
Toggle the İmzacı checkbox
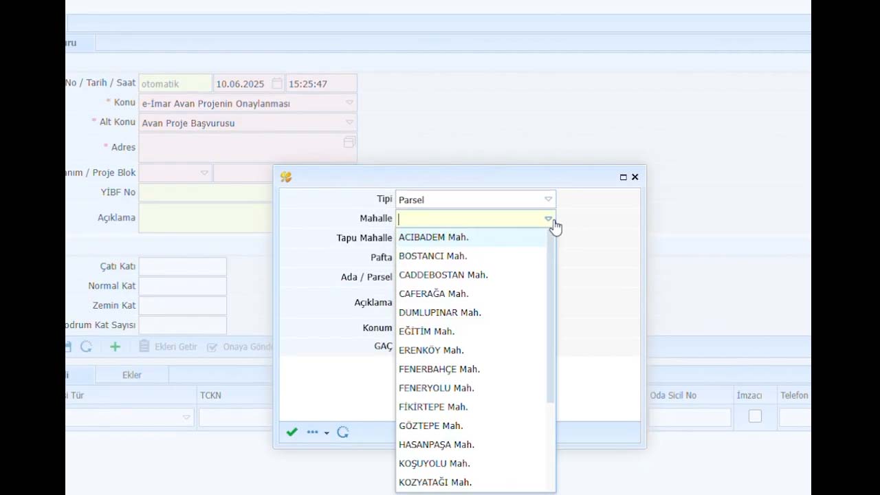[x=755, y=416]
